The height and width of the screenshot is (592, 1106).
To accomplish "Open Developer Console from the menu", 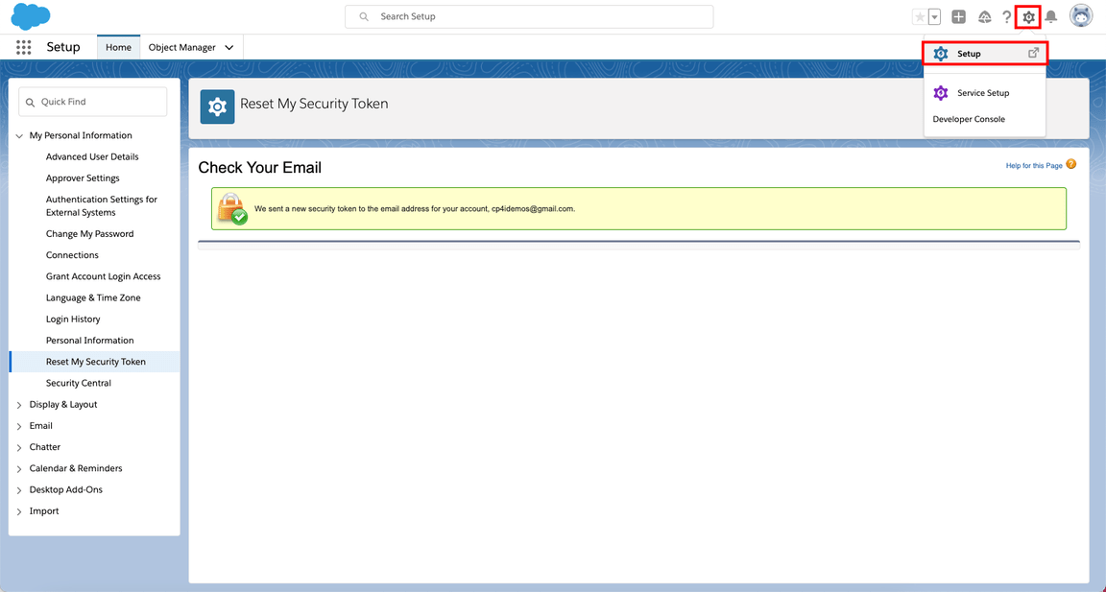I will point(969,119).
